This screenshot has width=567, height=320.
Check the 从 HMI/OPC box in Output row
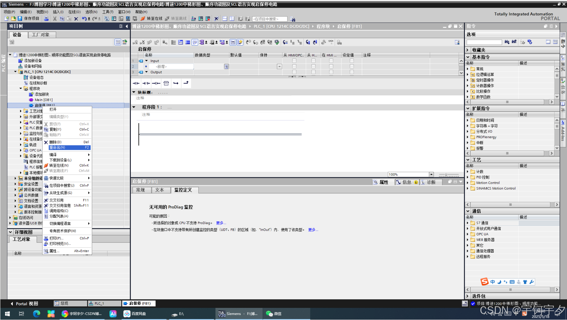294,72
